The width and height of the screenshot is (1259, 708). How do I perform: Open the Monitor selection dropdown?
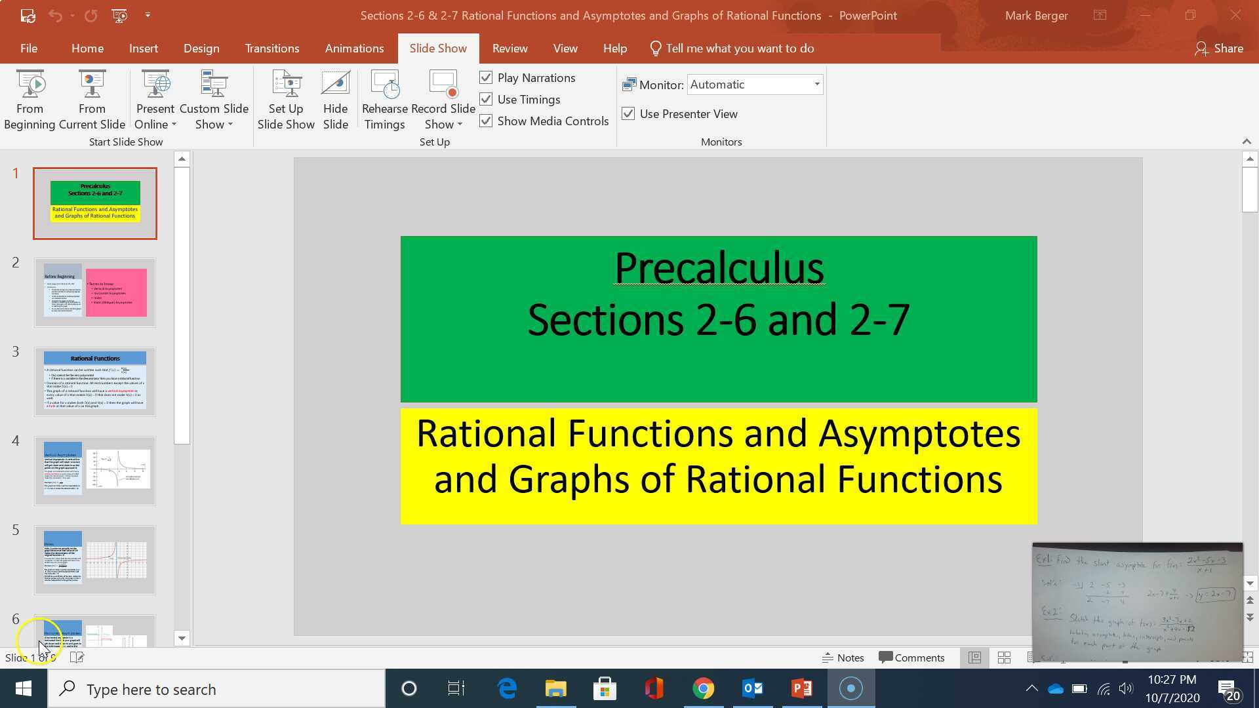[816, 84]
